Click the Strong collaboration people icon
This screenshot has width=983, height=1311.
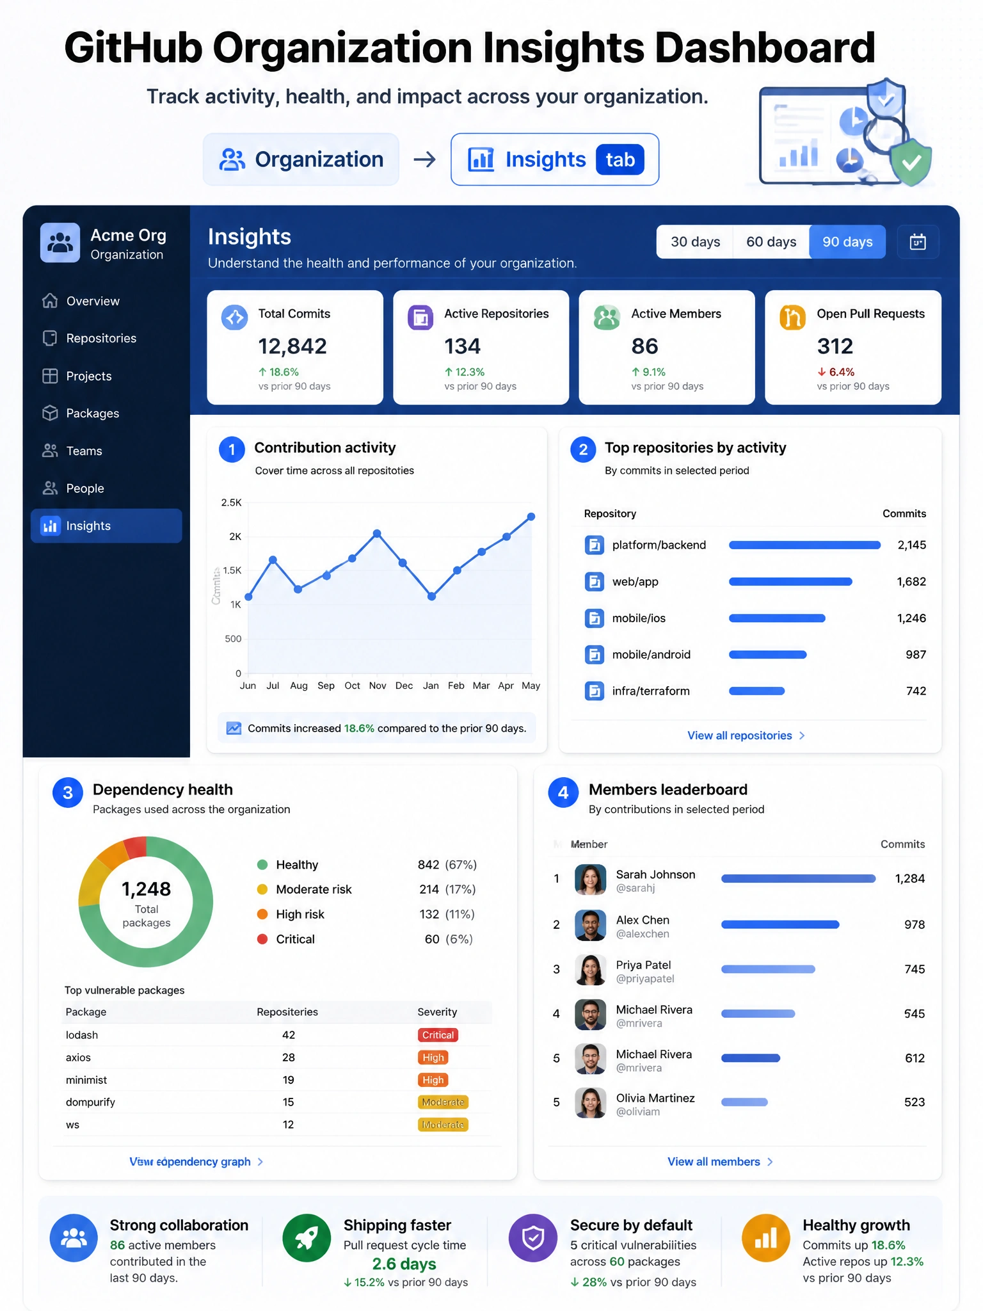74,1238
